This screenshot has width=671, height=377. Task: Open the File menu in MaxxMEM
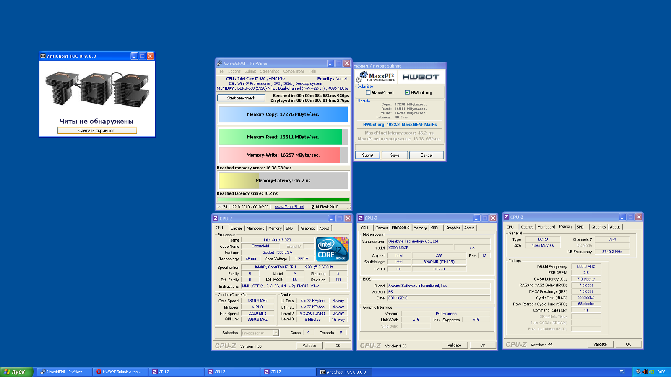tap(221, 71)
